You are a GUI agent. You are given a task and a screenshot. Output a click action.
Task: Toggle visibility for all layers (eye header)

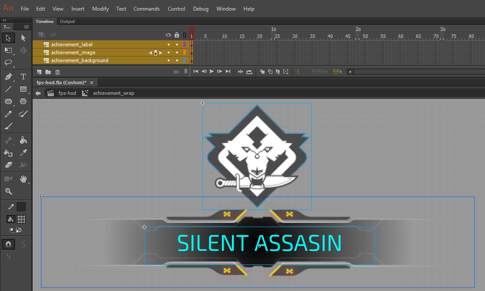pos(168,35)
